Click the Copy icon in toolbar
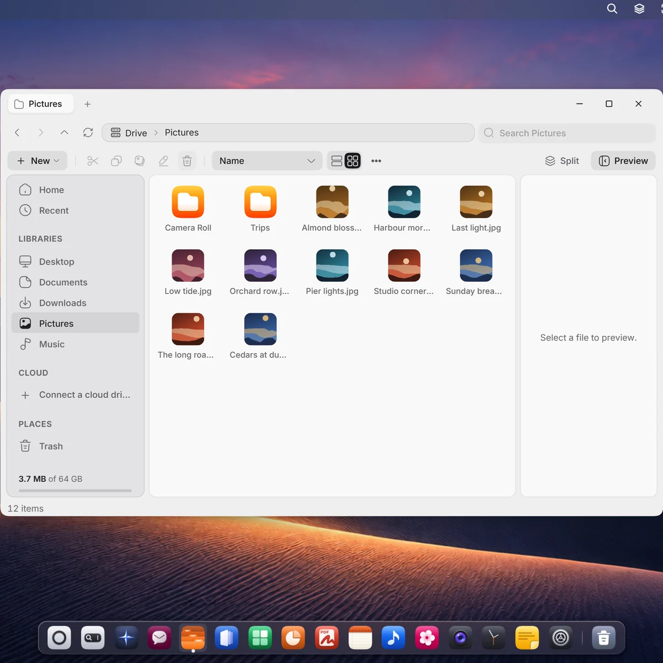 coord(117,161)
